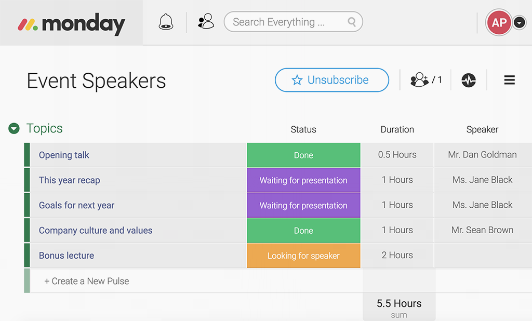Viewport: 532px width, 321px height.
Task: Open the Opening talk pulse
Action: [64, 155]
